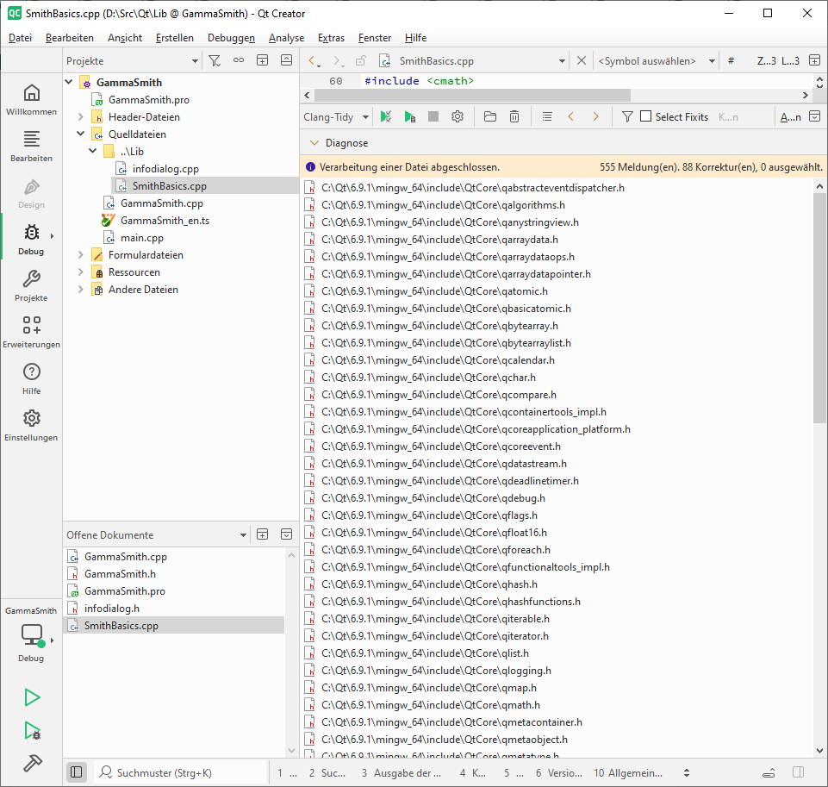
Task: Clear diagnostics with trash icon
Action: coord(514,116)
